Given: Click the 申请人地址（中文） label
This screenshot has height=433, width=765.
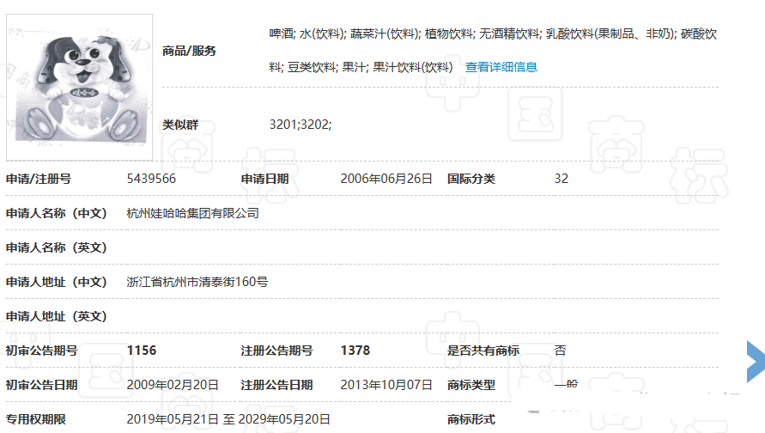Looking at the screenshot, I should [57, 282].
